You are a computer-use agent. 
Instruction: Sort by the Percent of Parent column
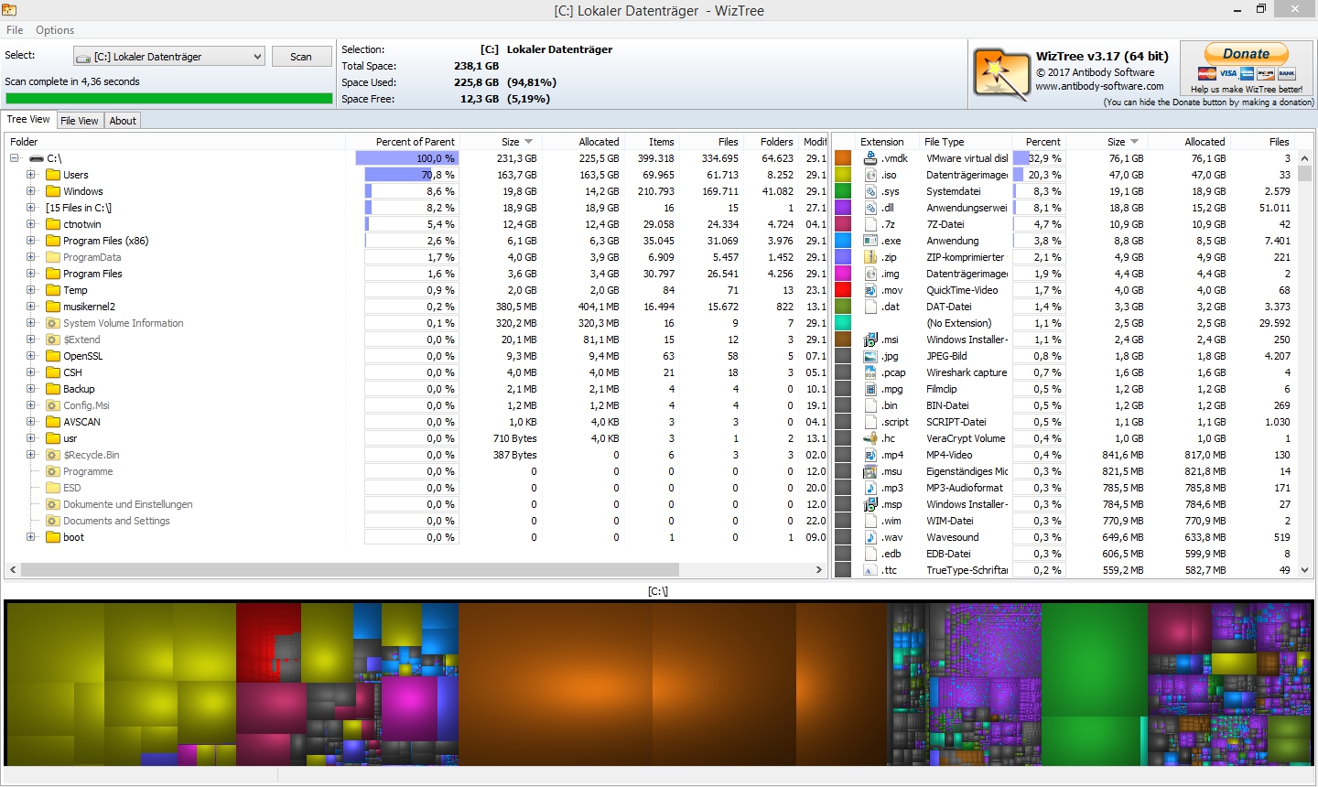(x=415, y=142)
